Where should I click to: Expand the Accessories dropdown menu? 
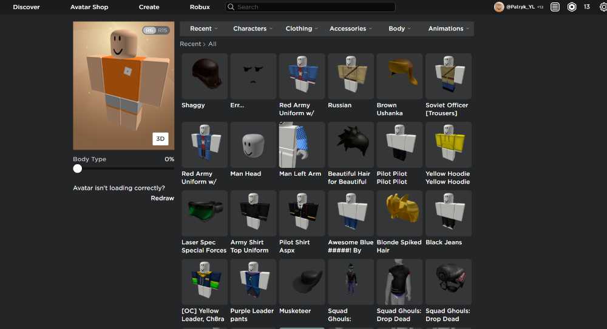click(351, 28)
